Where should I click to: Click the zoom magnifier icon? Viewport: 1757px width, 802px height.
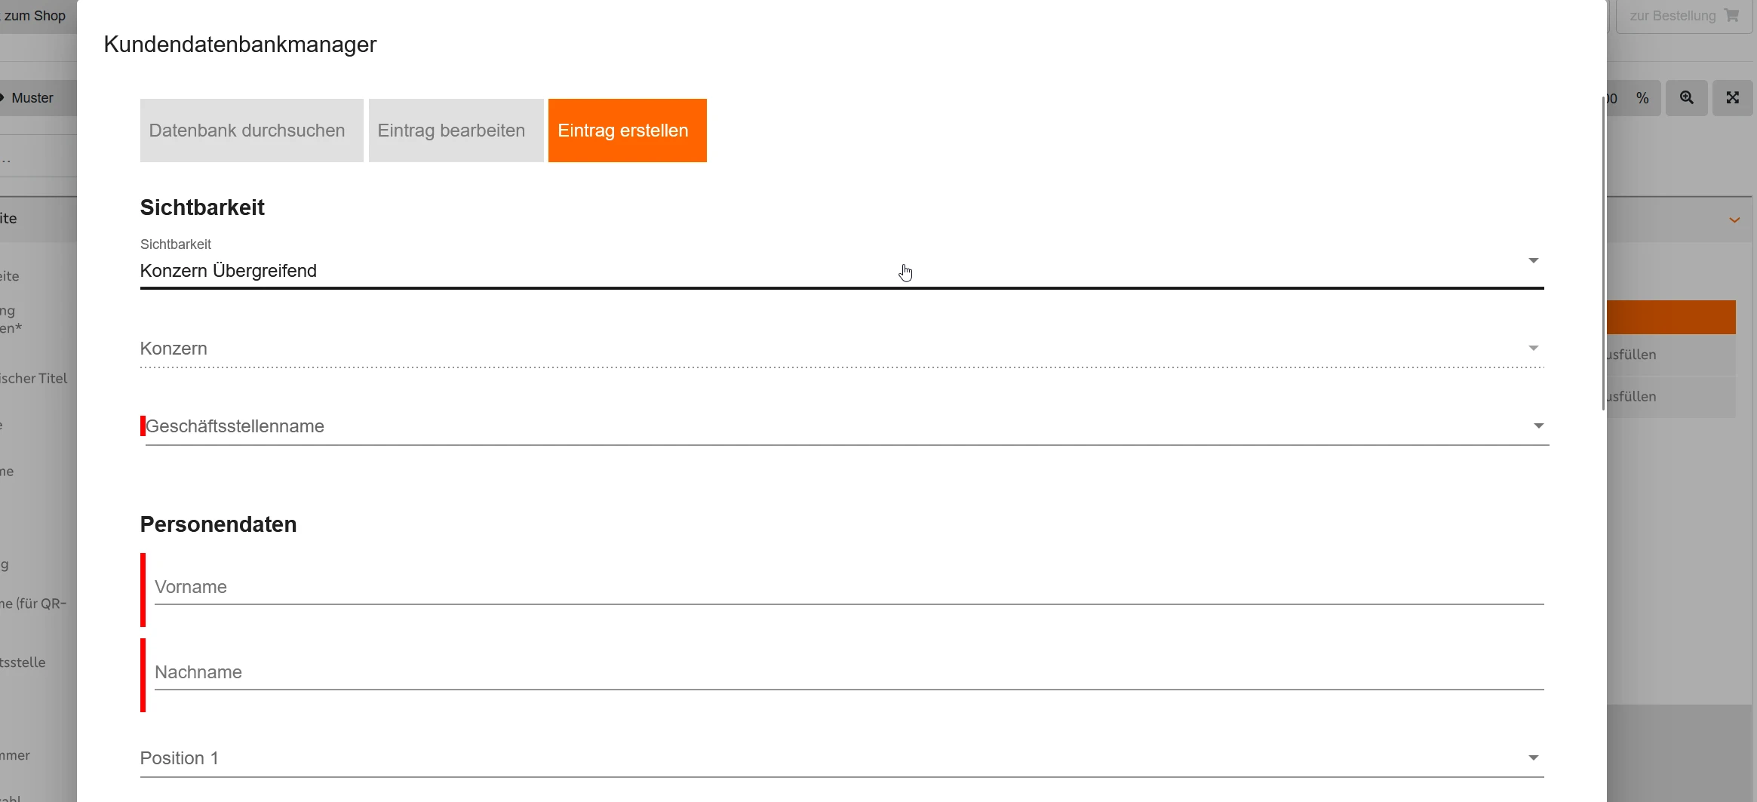(x=1687, y=98)
